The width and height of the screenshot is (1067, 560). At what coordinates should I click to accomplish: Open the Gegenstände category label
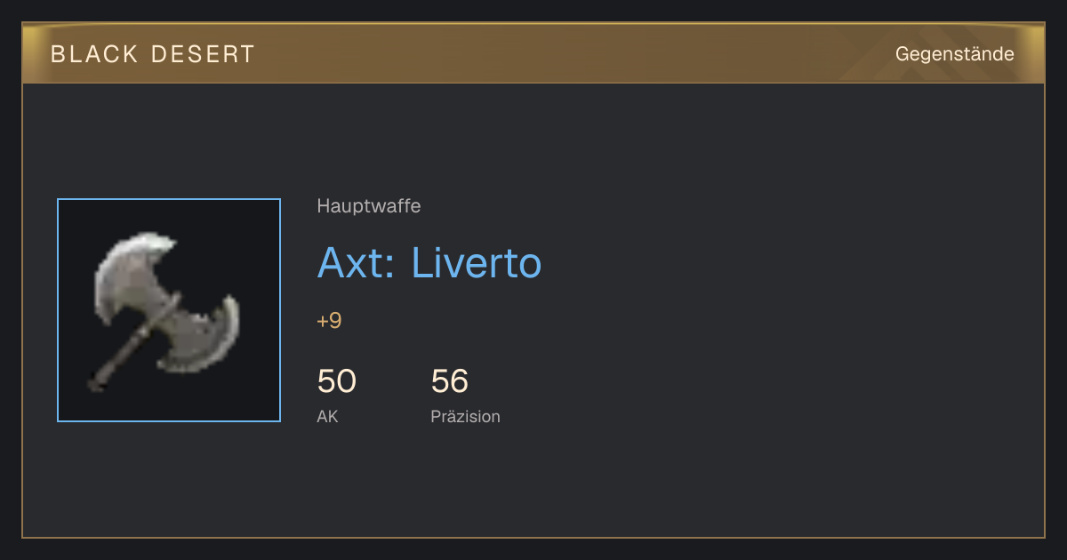coord(954,54)
